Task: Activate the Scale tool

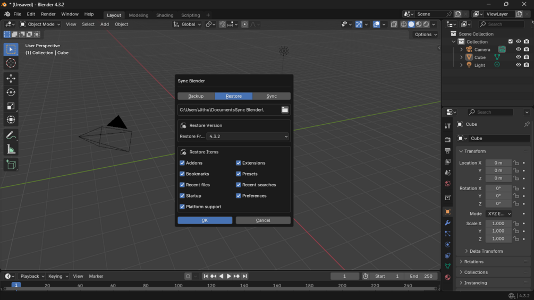Action: (x=11, y=106)
